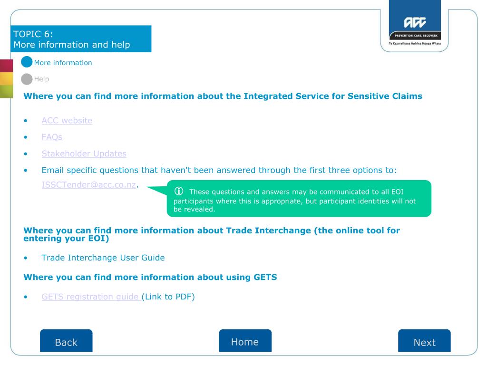Select the grey Help circle
The image size is (487, 365).
click(27, 79)
